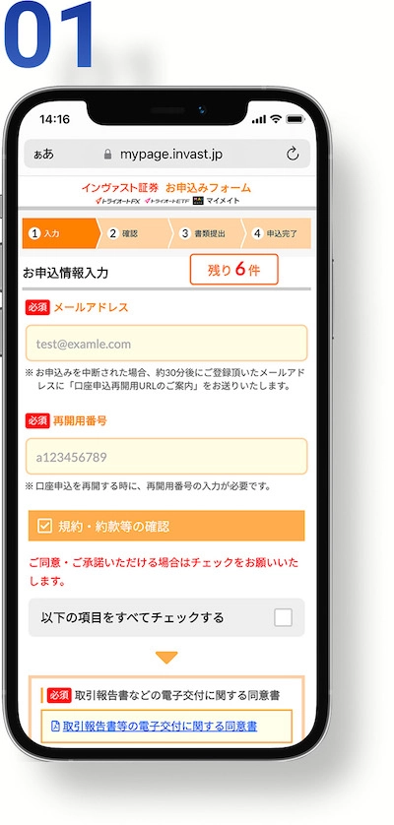This screenshot has height=825, width=394.
Task: Tap the トライオートFX logo
Action: 117,201
